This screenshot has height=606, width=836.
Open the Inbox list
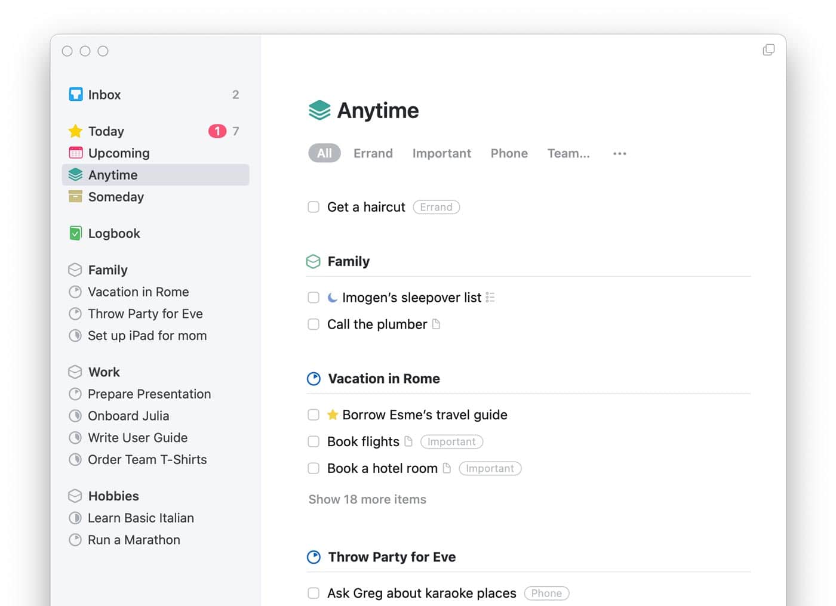(155, 94)
